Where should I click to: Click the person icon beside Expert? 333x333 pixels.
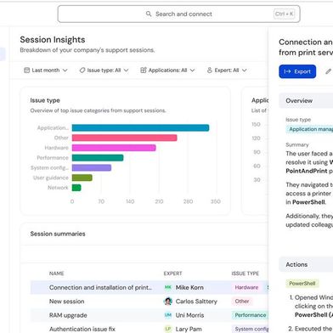(x=210, y=71)
